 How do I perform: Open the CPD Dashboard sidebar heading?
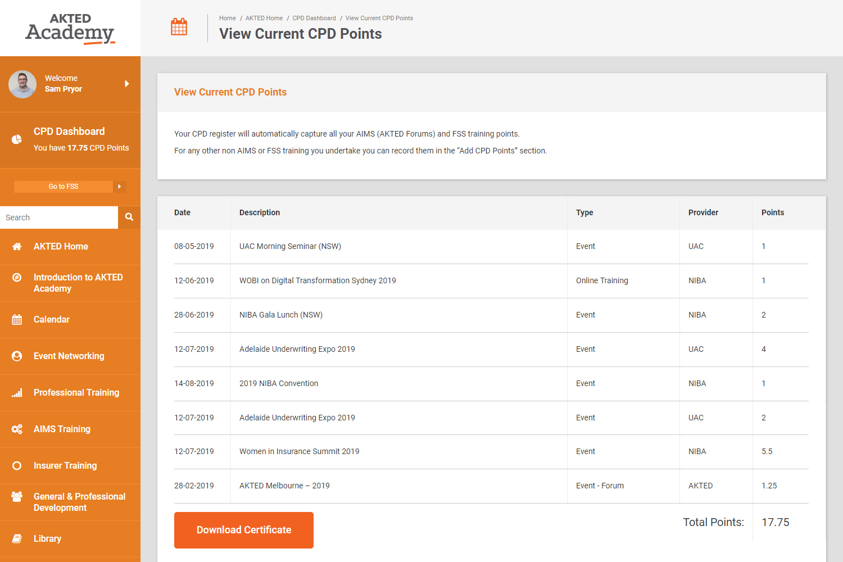[x=69, y=132]
